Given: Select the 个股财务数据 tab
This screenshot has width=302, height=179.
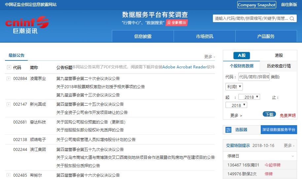Looking at the screenshot, I should coord(242,66).
